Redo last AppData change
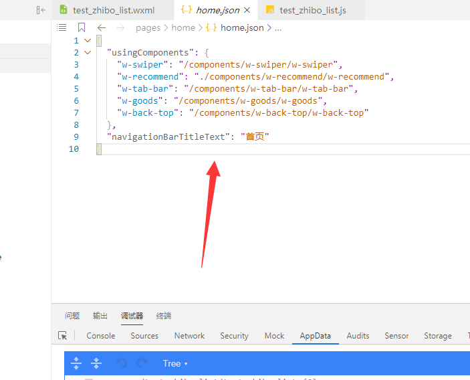The height and width of the screenshot is (380, 470). point(142,363)
